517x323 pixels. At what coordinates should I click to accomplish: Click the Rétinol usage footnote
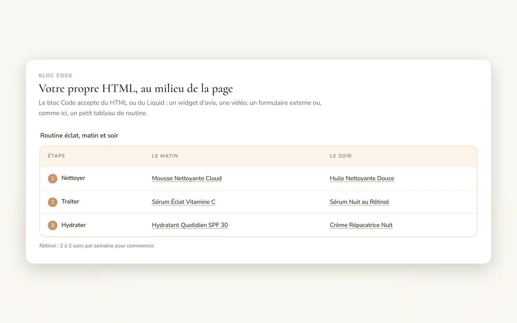pos(97,246)
